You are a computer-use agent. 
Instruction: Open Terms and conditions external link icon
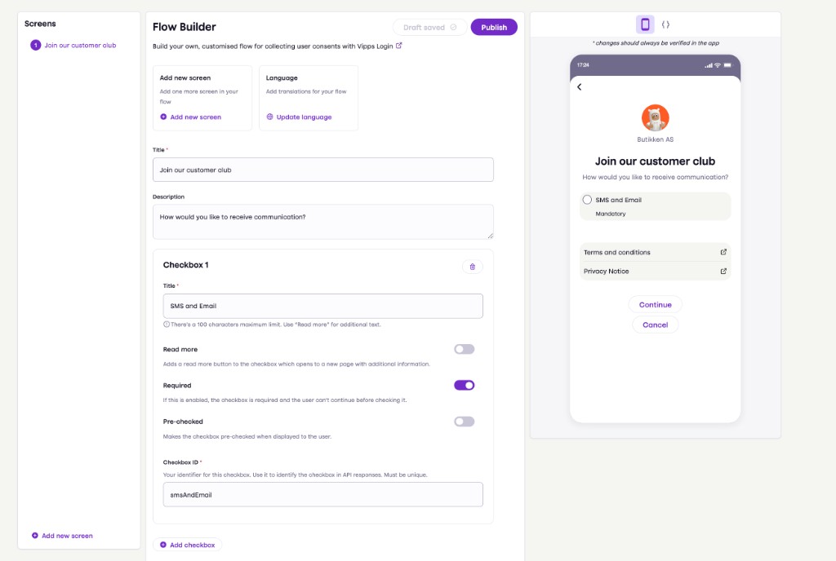tap(723, 252)
